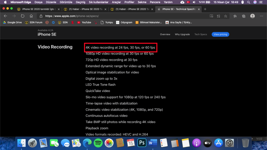Open the Why Upgrade link
Image resolution: width=267 pixels, height=150 pixels.
tap(182, 34)
